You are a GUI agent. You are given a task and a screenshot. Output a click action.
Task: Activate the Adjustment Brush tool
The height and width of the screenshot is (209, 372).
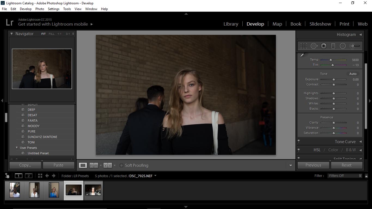(x=355, y=46)
